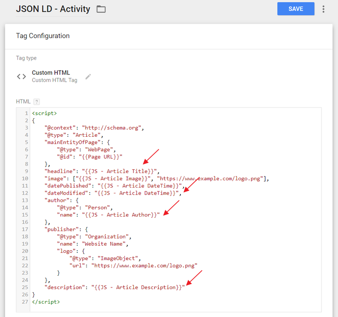Click the "publisher" line
The height and width of the screenshot is (317, 338).
pos(66,229)
